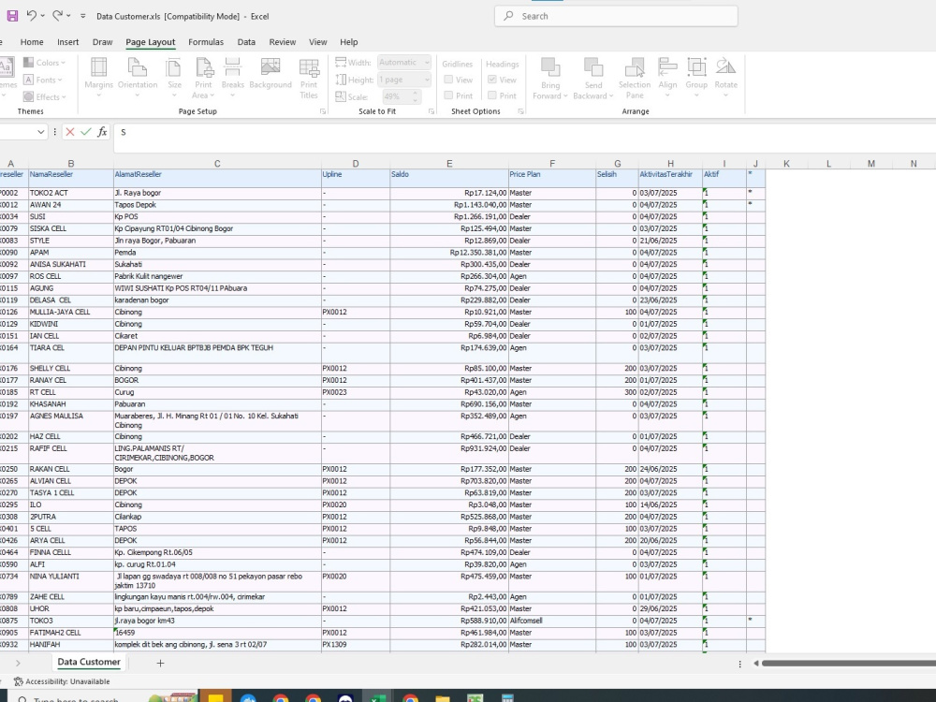The width and height of the screenshot is (936, 702).
Task: Click the Undo arrow icon
Action: [x=32, y=16]
